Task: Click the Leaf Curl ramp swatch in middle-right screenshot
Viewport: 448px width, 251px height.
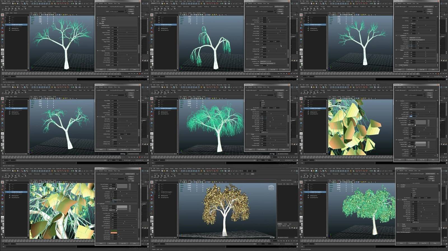Action: pos(420,144)
